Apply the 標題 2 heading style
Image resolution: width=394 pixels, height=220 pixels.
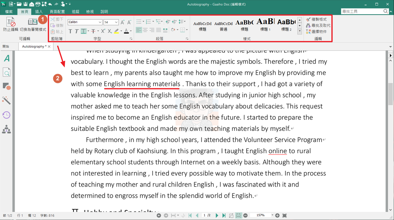coord(286,25)
